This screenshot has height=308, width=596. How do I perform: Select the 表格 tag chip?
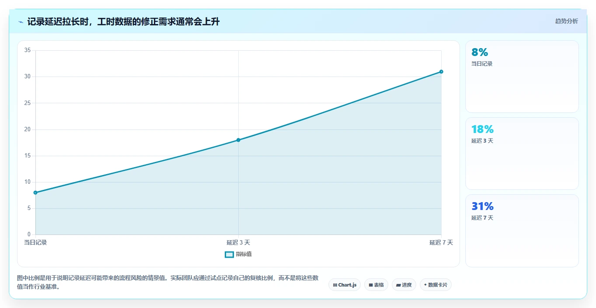pyautogui.click(x=376, y=285)
